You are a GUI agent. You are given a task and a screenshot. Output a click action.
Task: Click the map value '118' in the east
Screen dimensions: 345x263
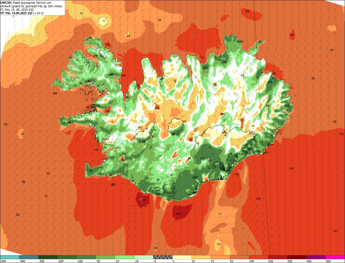coord(270,82)
